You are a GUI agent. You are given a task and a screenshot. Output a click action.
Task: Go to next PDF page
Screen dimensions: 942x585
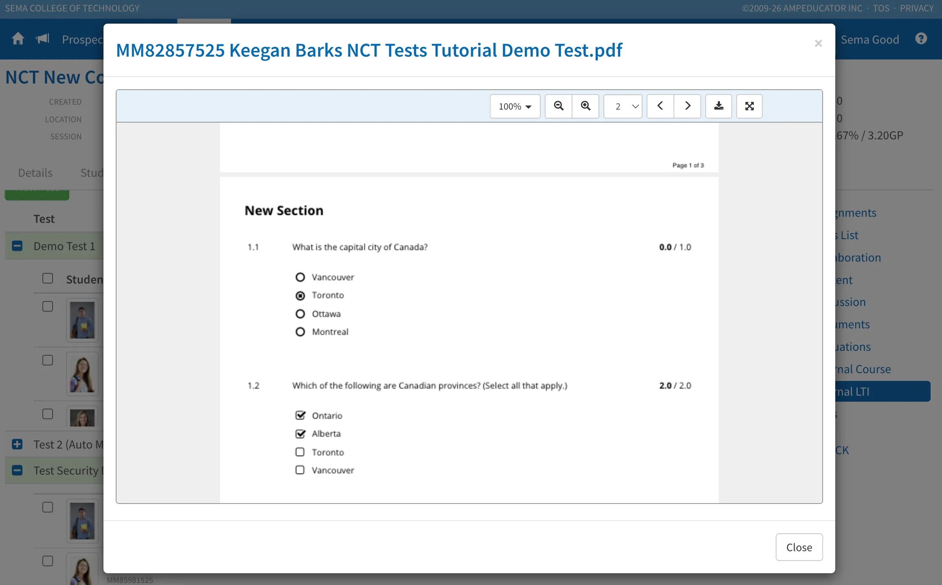click(687, 106)
